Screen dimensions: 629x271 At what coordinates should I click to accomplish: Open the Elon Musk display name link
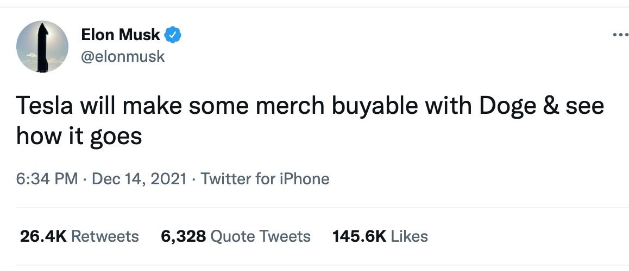pyautogui.click(x=121, y=35)
